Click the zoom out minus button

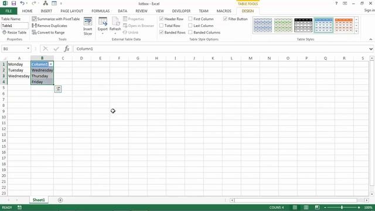325,207
